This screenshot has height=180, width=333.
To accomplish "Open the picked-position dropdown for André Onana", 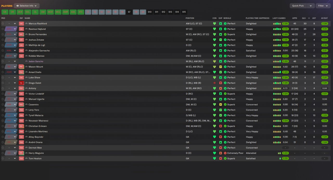I will (15, 142).
